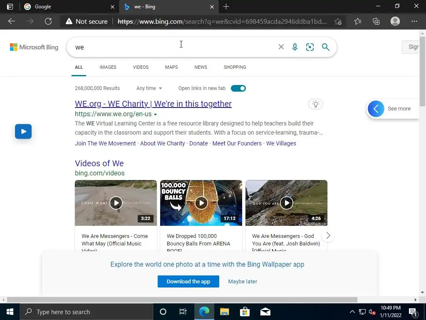Click the browser address bar URL
The width and height of the screenshot is (426, 320).
click(222, 22)
